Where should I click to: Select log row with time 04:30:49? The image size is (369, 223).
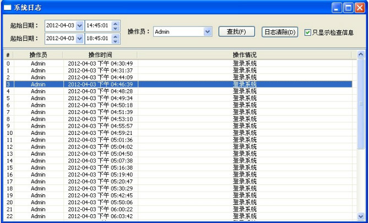coord(100,64)
